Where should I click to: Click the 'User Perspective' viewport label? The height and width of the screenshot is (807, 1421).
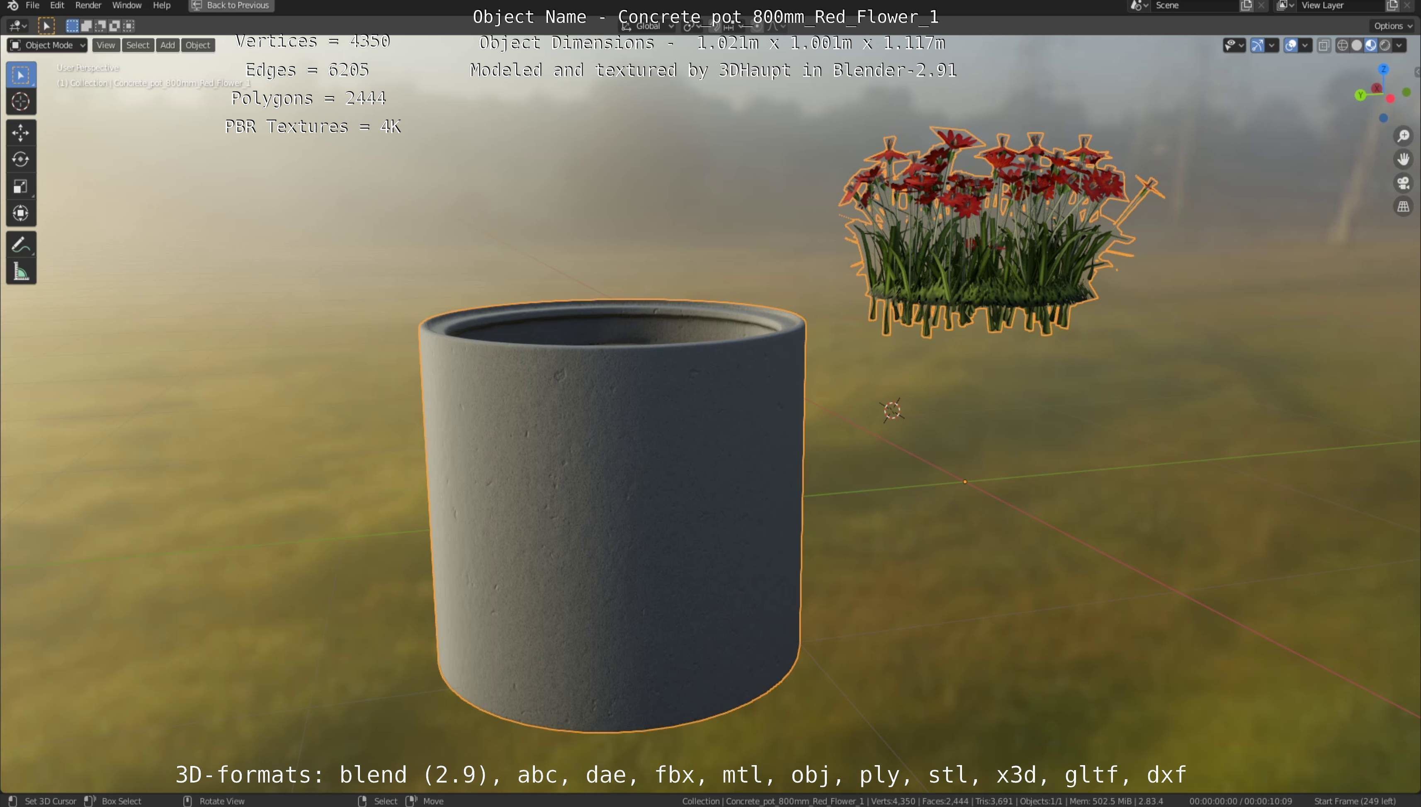[88, 68]
